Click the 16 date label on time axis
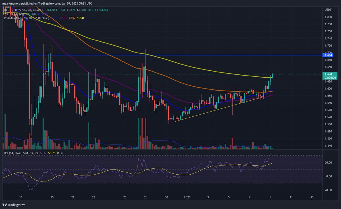341x209 pixels. [x=21, y=197]
